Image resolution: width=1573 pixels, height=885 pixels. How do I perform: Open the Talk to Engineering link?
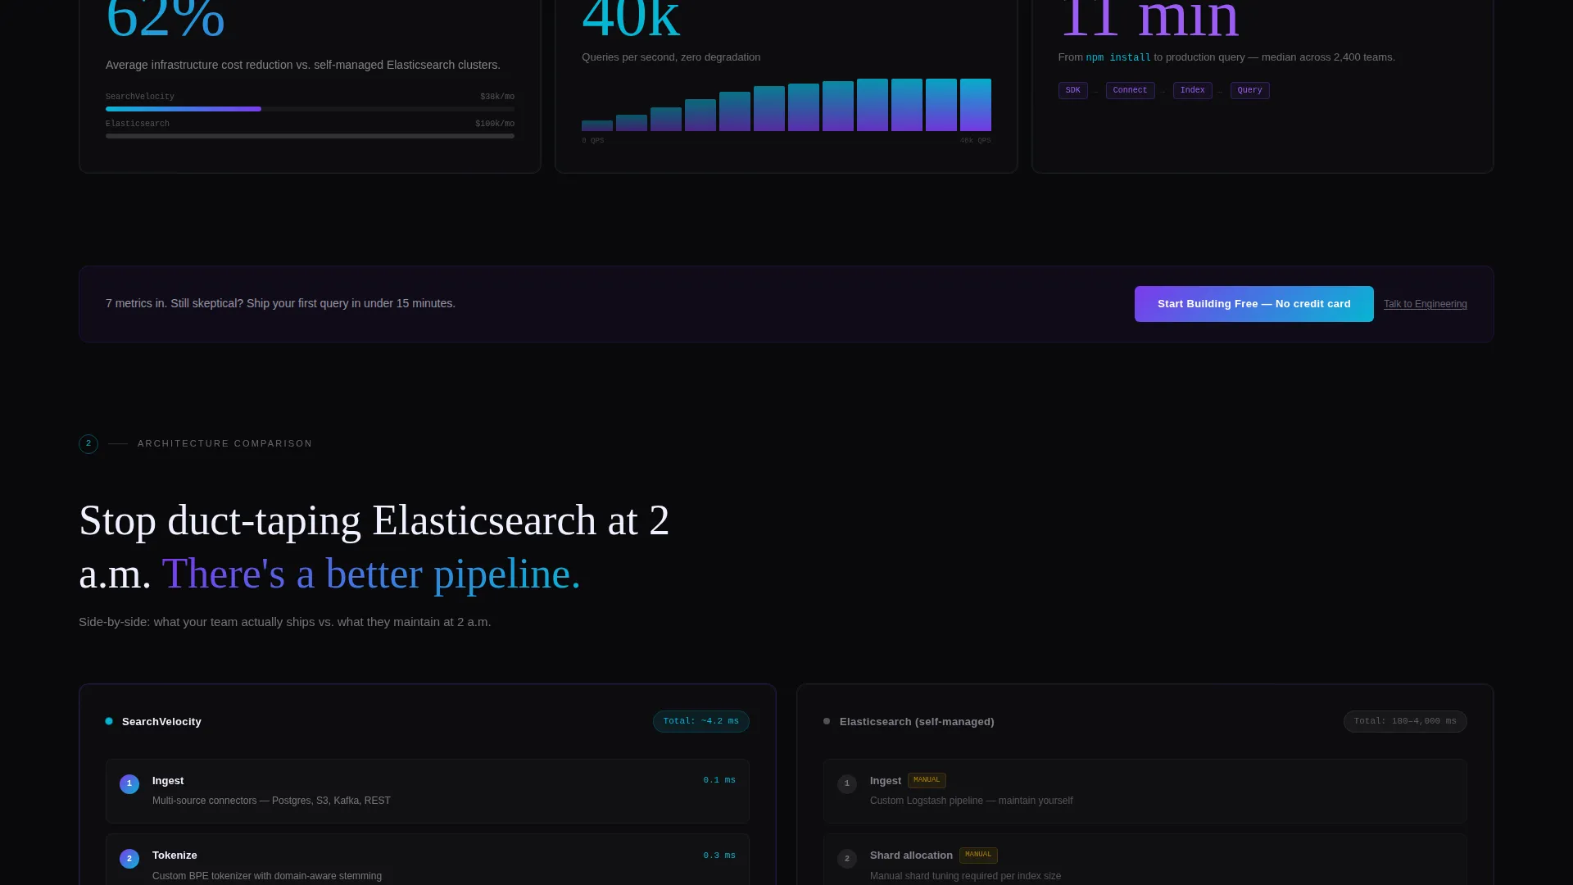coord(1425,304)
